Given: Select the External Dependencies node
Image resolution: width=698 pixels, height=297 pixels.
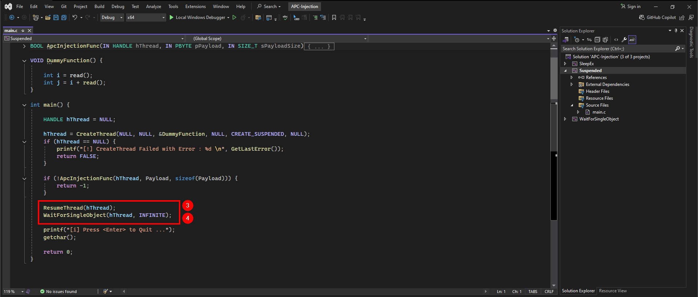Looking at the screenshot, I should pyautogui.click(x=607, y=84).
